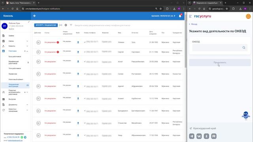
Task: Open the Gosuslugi hamburger menu
Action: coord(191,16)
